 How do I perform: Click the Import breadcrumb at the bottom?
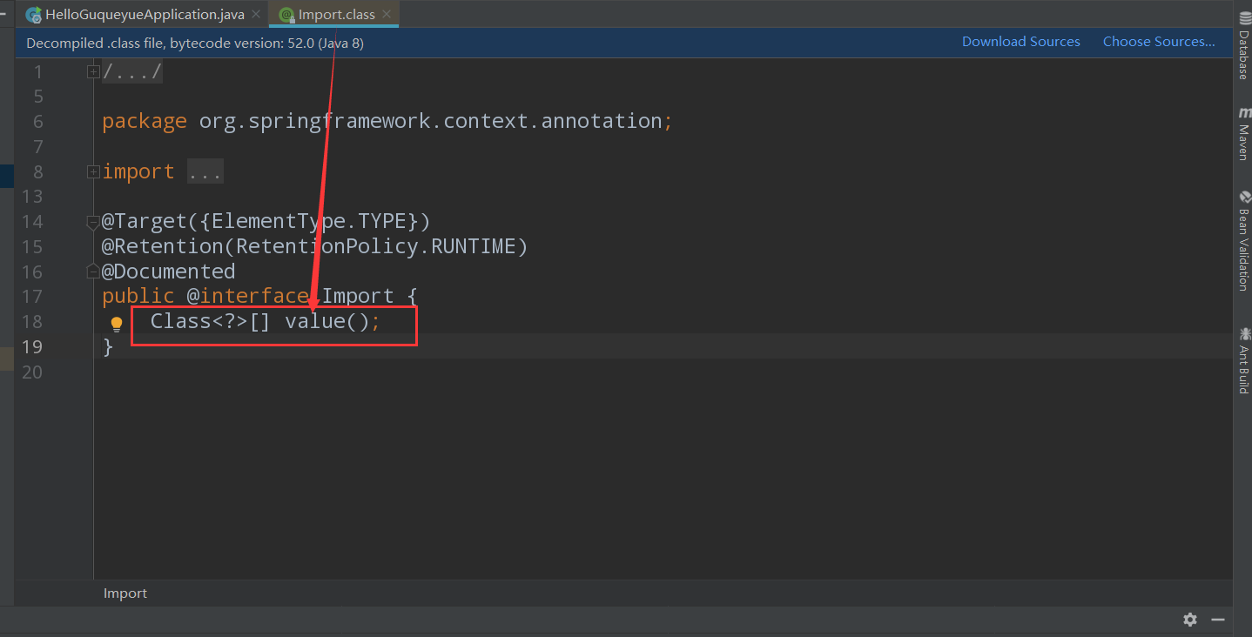click(125, 593)
